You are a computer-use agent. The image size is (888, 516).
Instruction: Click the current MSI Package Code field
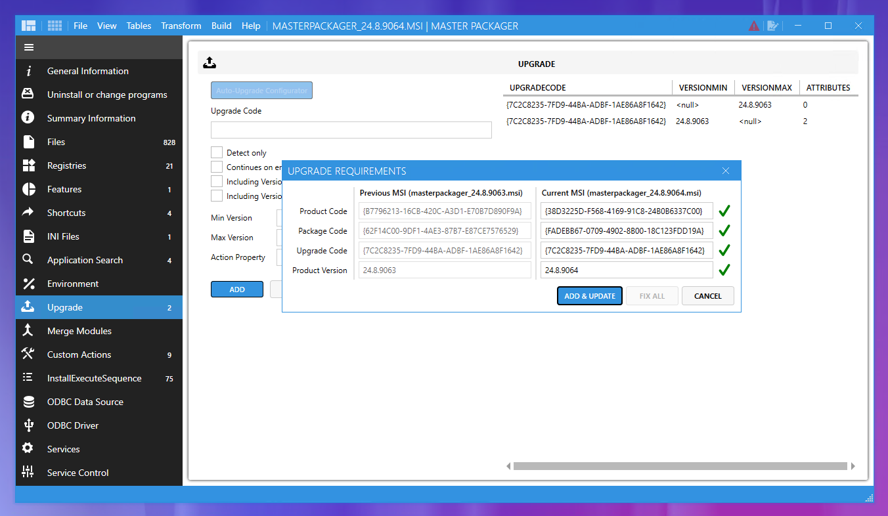pos(627,231)
